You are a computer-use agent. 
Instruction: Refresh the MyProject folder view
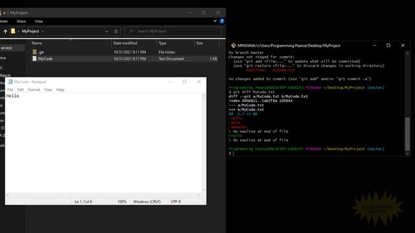coord(116,32)
